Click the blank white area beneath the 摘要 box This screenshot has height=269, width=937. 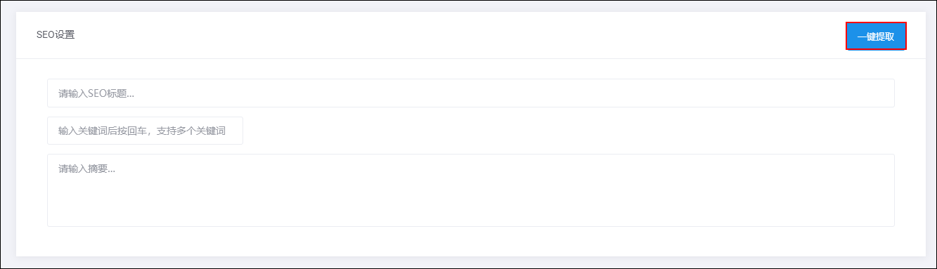tap(470, 242)
